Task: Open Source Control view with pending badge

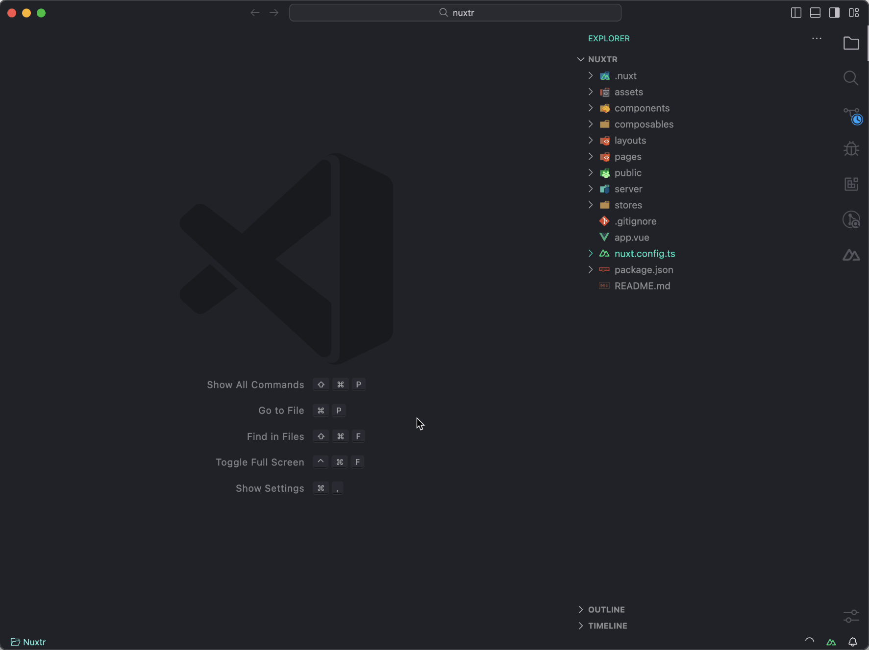Action: [852, 116]
